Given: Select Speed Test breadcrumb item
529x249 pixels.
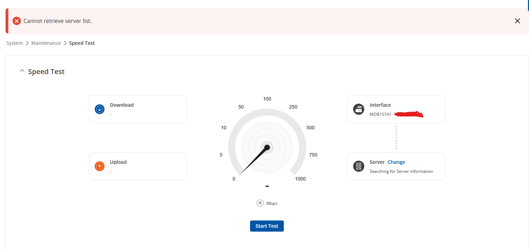Looking at the screenshot, I should point(82,43).
